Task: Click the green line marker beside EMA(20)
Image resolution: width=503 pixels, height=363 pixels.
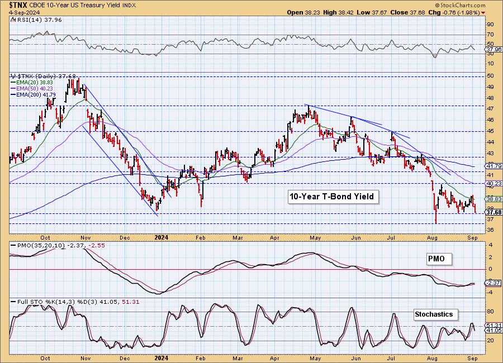Action: [x=13, y=83]
